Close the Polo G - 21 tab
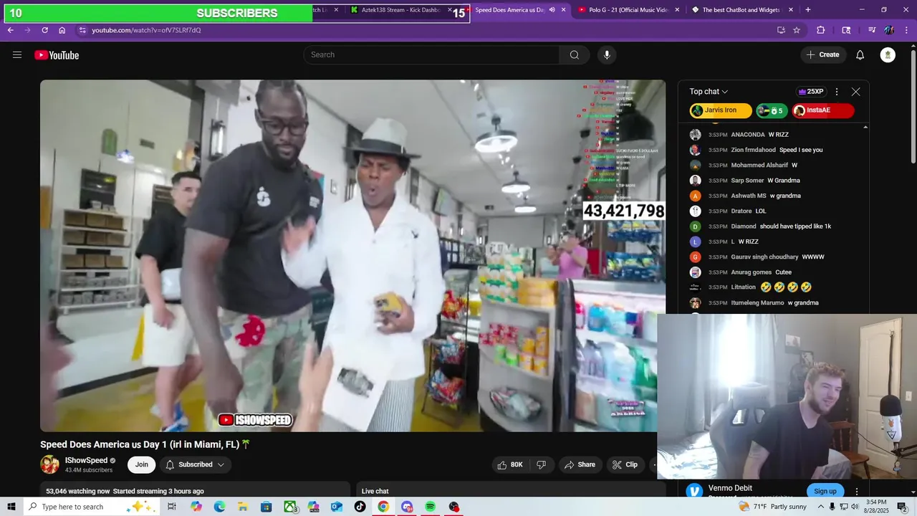Image resolution: width=917 pixels, height=516 pixels. click(x=677, y=10)
